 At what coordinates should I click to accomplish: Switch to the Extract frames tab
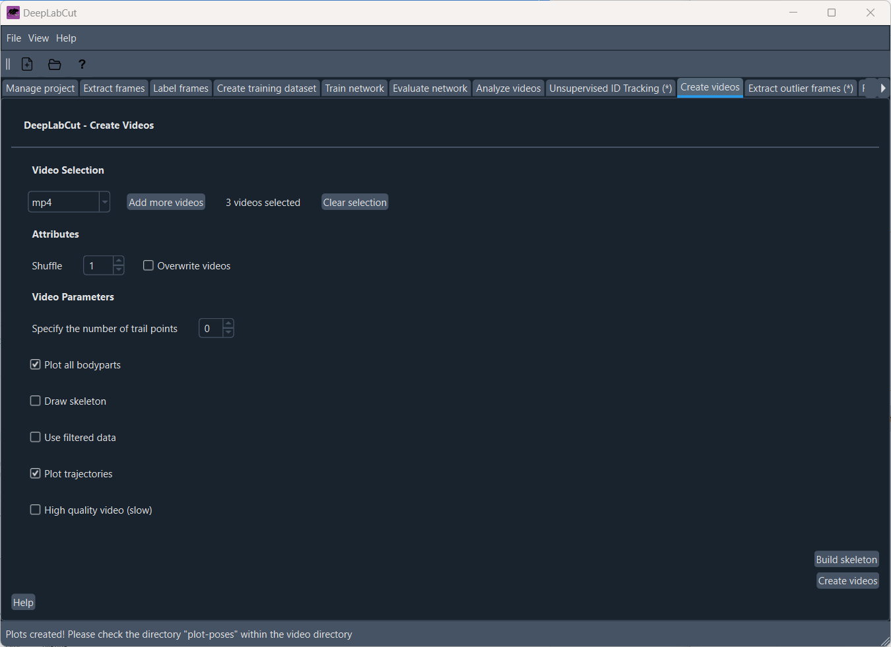(x=114, y=88)
